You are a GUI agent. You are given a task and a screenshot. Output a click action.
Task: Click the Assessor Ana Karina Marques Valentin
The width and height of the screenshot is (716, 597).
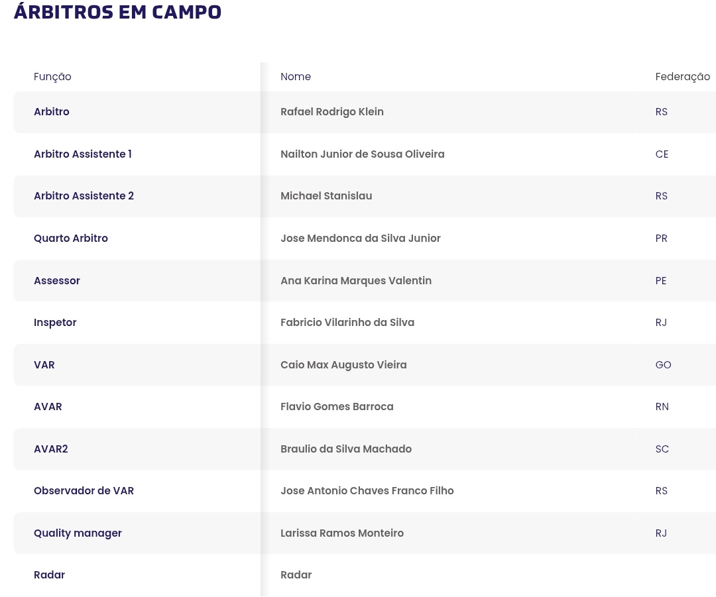(x=356, y=281)
